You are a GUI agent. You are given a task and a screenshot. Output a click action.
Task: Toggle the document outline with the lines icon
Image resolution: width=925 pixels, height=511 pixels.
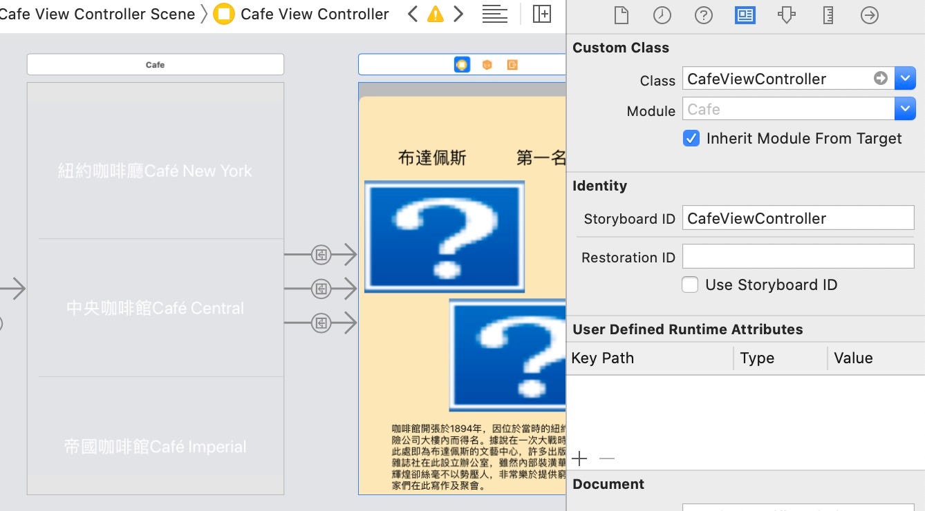pos(495,14)
